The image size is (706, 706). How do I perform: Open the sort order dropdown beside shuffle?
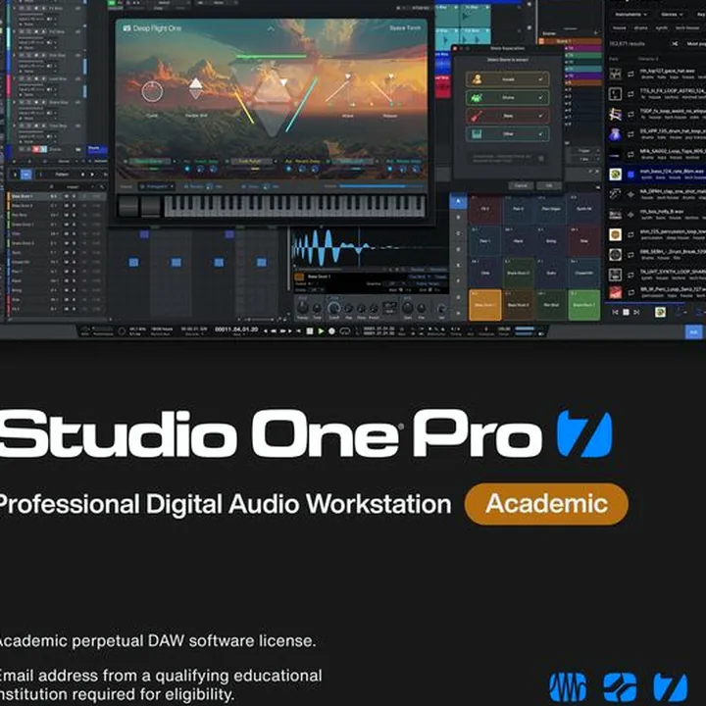695,44
